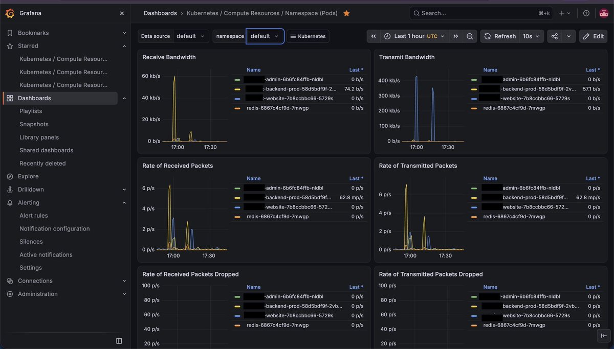
Task: Click the Dashboards breadcrumb link
Action: [x=160, y=13]
